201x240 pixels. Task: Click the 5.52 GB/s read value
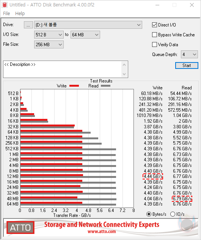(x=182, y=137)
